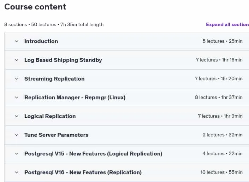Open Postgresql V16 - New Features title
The width and height of the screenshot is (249, 182).
(x=83, y=172)
